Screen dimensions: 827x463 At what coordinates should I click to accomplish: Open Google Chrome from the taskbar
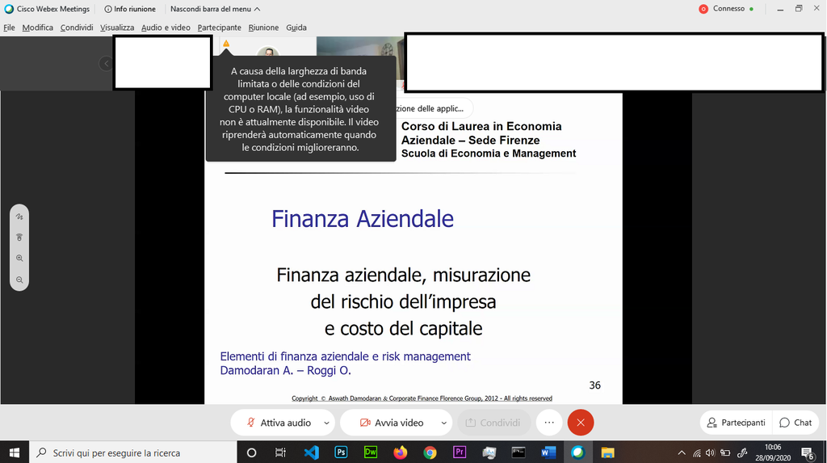pos(430,452)
